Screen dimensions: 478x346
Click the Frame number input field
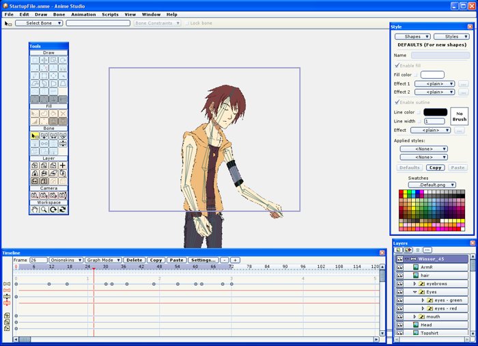(38, 261)
